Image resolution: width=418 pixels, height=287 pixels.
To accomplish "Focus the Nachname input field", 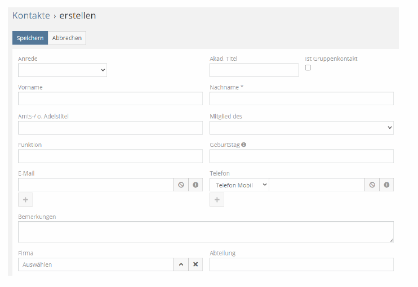I will 301,99.
